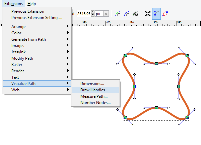
Task: Choose Previous Extension
Action: click(37, 11)
